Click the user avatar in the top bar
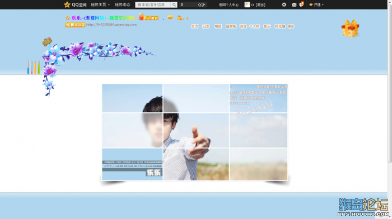392x219 pixels. [247, 4]
